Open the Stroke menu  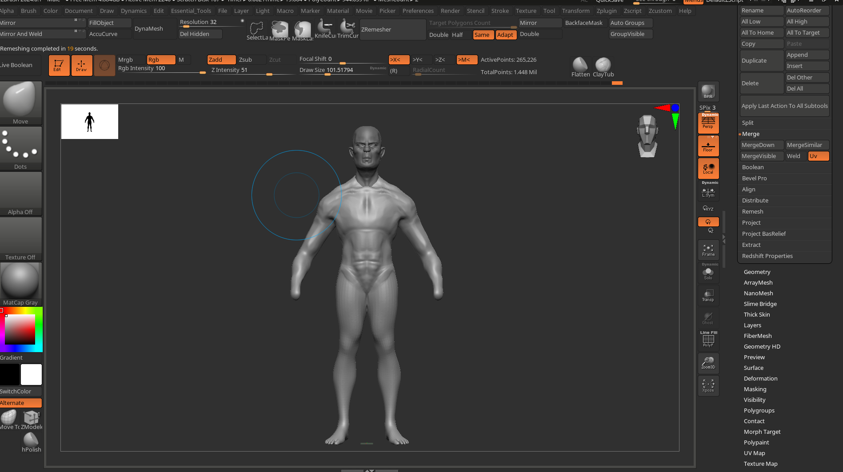[500, 11]
